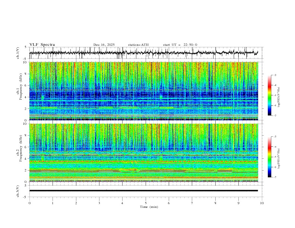Click the log(PSD) label beside upper colorbar

[279, 97]
